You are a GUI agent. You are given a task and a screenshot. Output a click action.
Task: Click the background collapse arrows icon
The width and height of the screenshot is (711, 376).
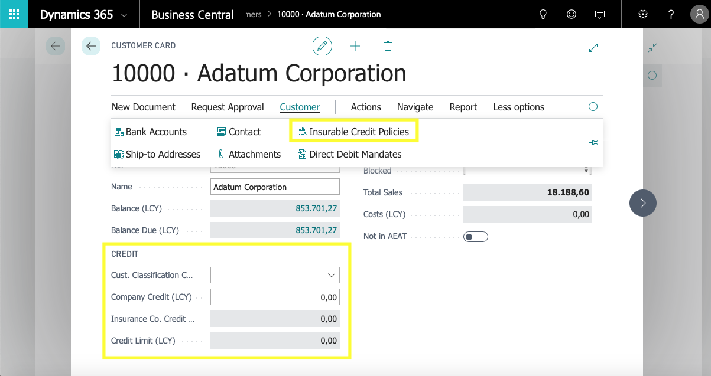click(652, 48)
